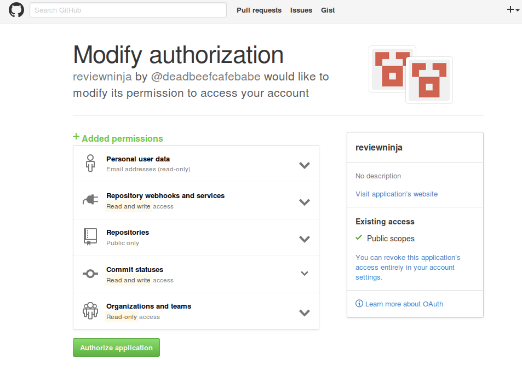The image size is (522, 371).
Task: Open the plus create-new dropdown
Action: click(513, 10)
